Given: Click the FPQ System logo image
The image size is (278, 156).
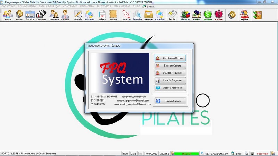Looking at the screenshot, I should pos(120,73).
